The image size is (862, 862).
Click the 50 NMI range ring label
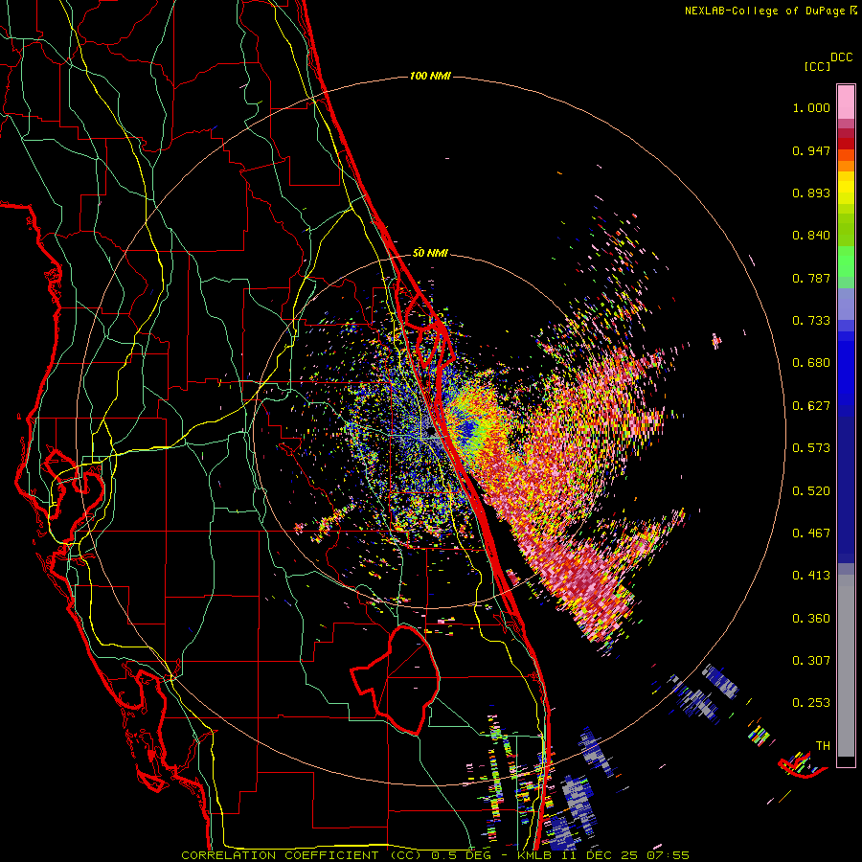pyautogui.click(x=430, y=253)
